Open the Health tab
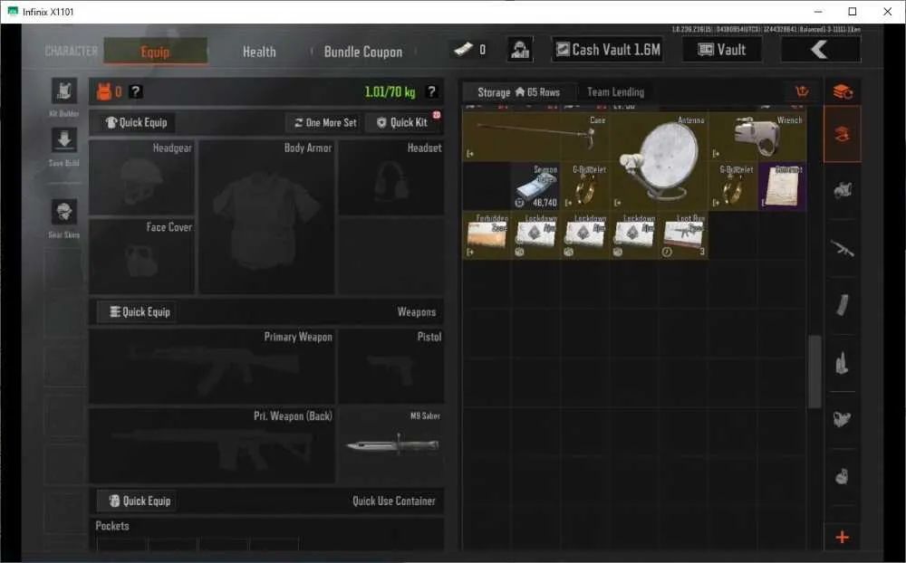 click(x=259, y=52)
